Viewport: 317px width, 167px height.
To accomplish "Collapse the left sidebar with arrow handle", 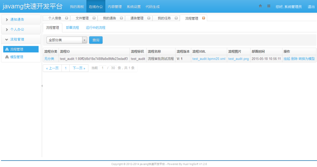I will point(42,86).
